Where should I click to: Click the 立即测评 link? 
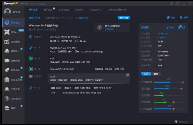pos(109,29)
